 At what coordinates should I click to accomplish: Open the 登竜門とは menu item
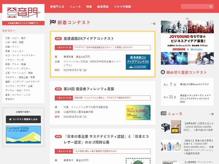[x=57, y=7]
